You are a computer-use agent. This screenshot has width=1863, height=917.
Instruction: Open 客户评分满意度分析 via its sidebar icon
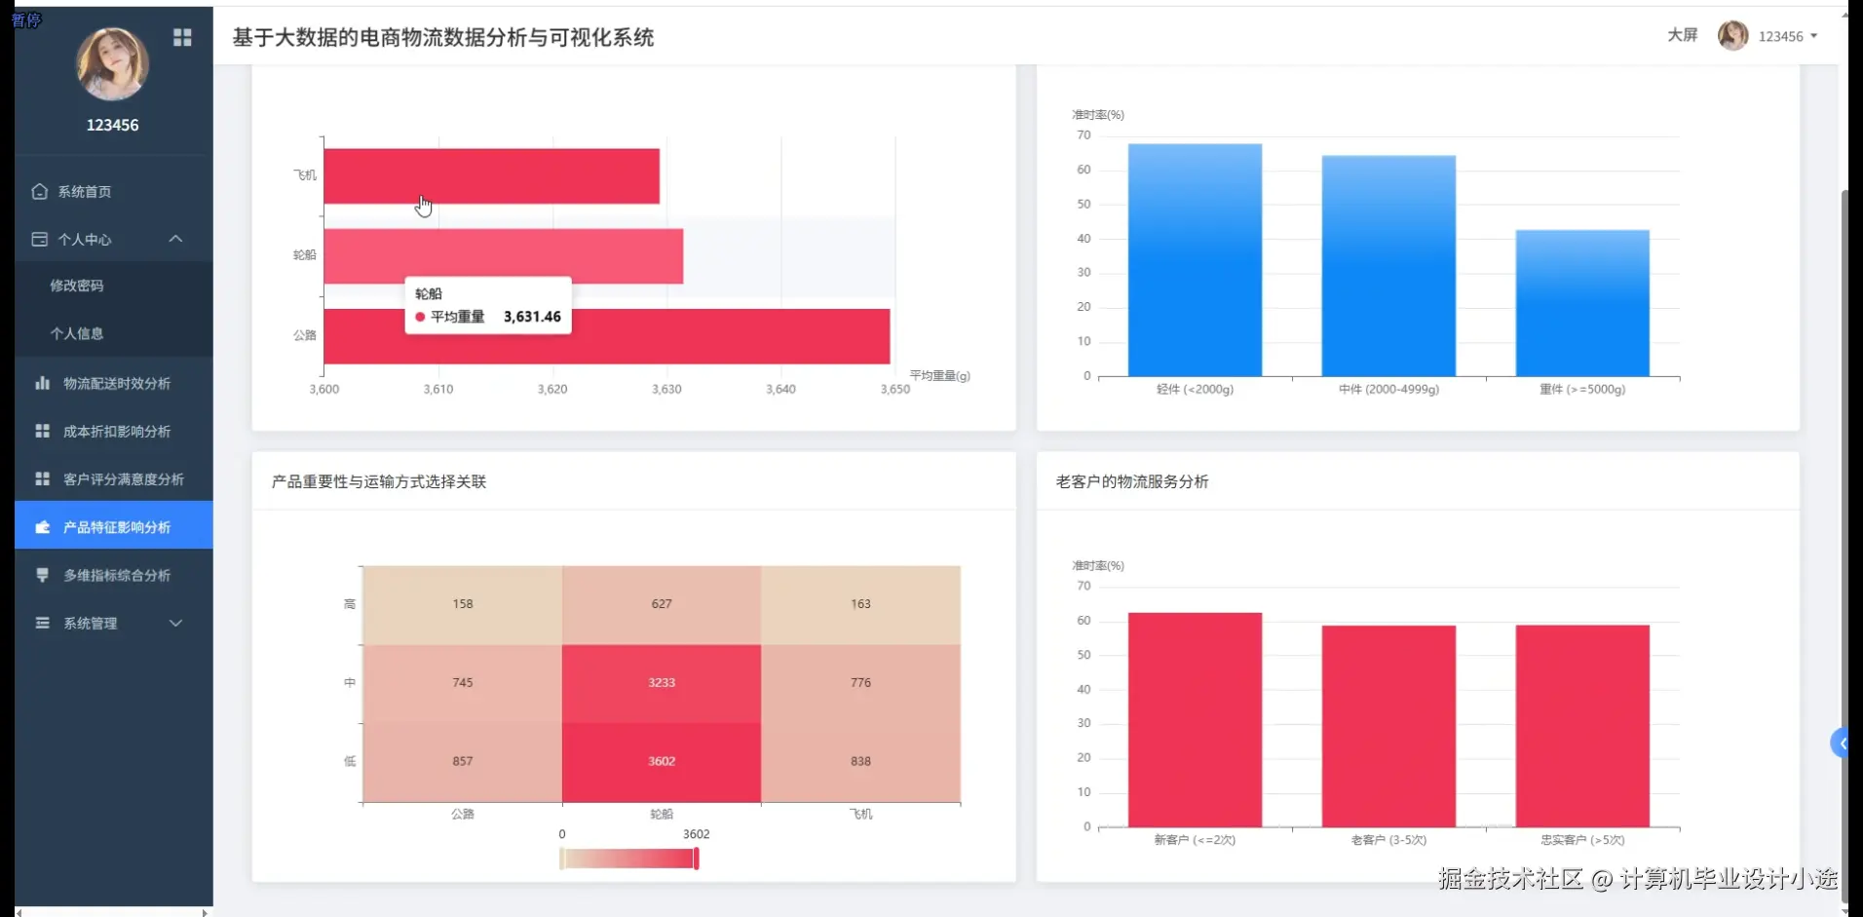[x=41, y=478]
